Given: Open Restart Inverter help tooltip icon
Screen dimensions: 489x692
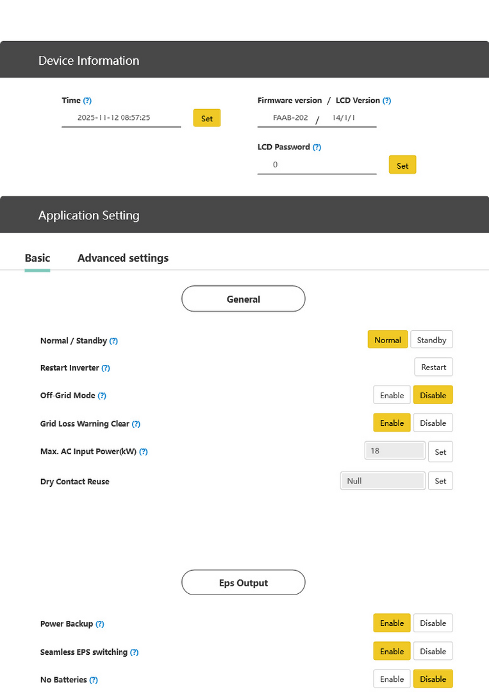Looking at the screenshot, I should pos(106,368).
